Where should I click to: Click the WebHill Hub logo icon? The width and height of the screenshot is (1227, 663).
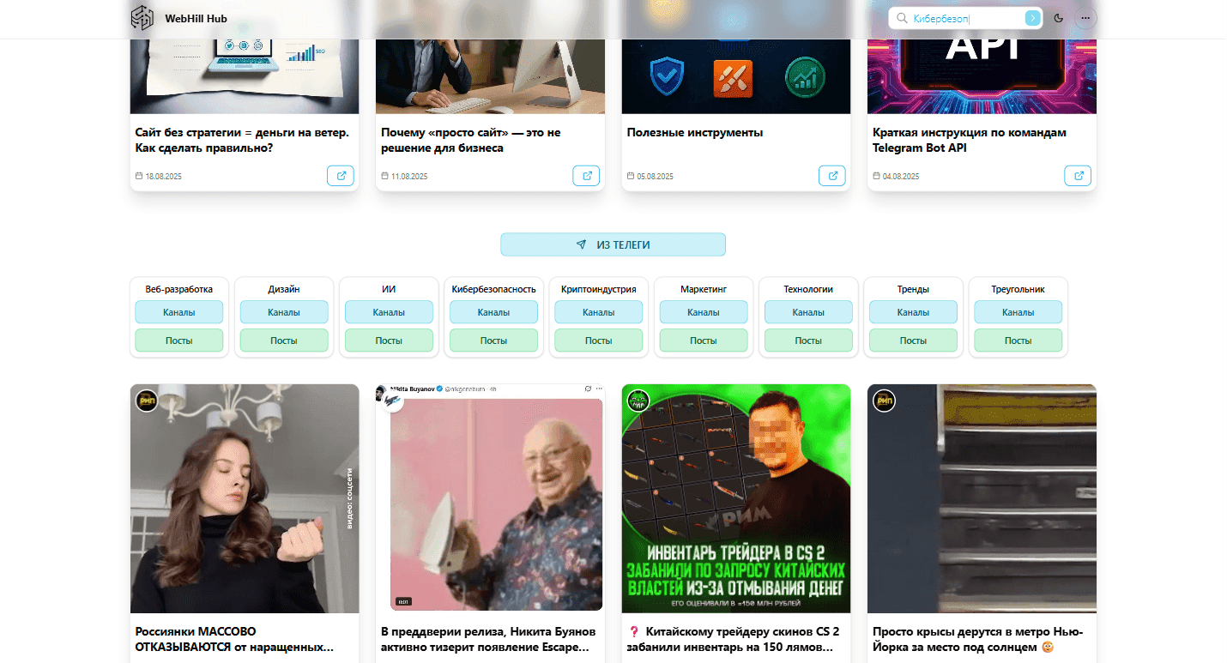tap(142, 18)
